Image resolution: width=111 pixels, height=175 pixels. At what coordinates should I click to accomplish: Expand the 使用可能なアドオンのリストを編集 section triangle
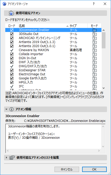[x=7, y=158]
